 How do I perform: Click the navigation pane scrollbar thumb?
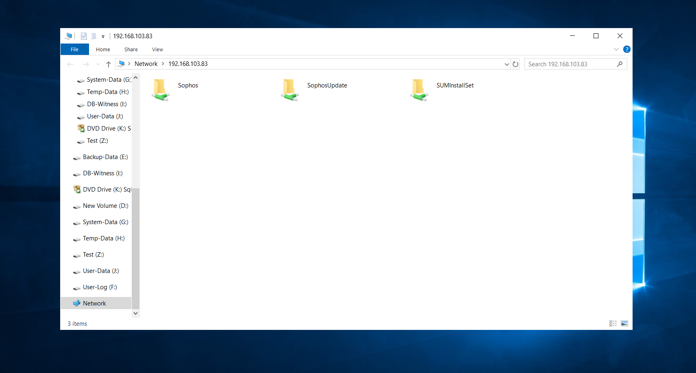click(x=136, y=248)
